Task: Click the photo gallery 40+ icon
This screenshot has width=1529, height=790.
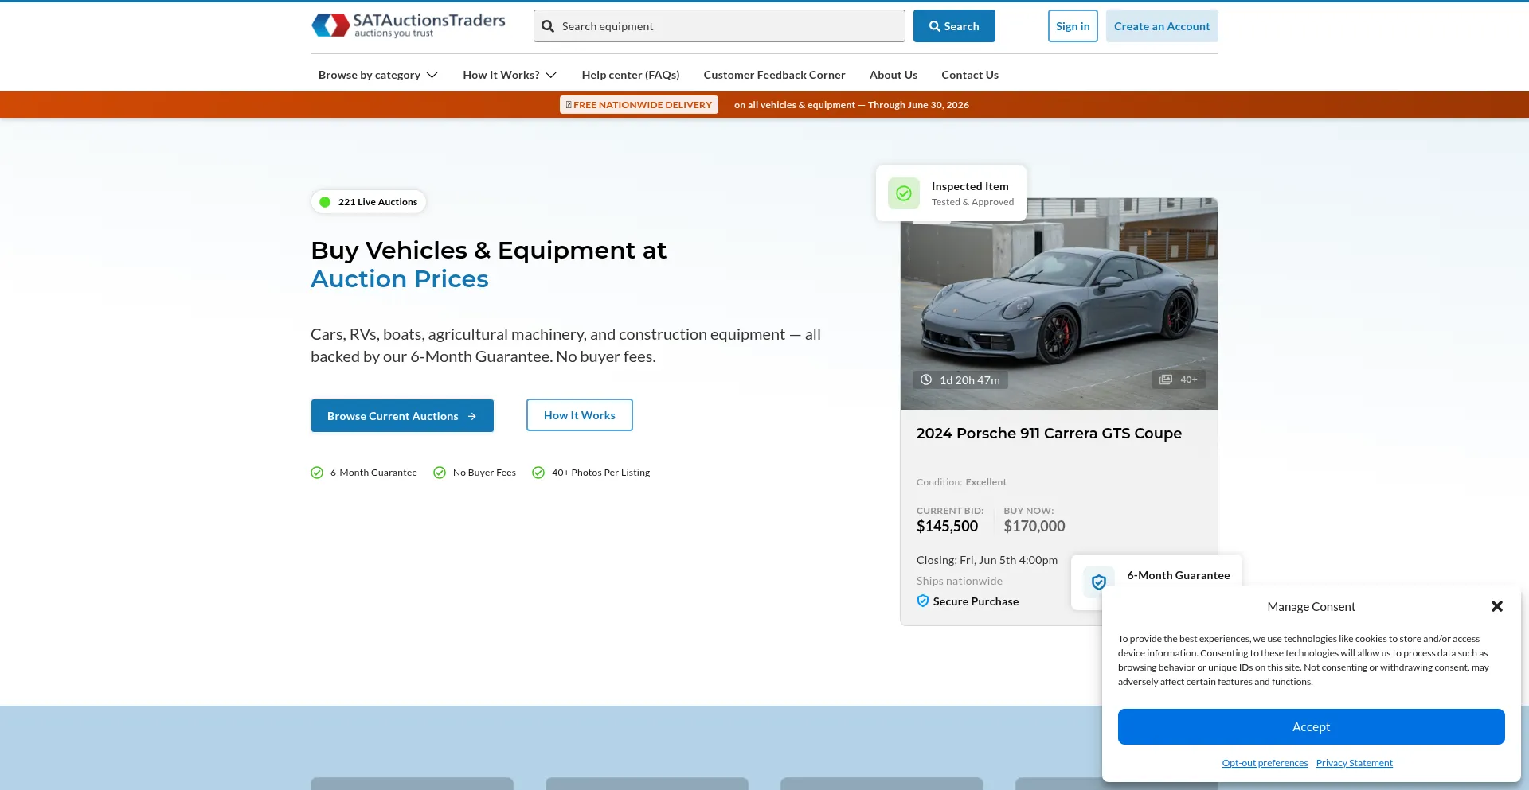Action: click(1166, 379)
